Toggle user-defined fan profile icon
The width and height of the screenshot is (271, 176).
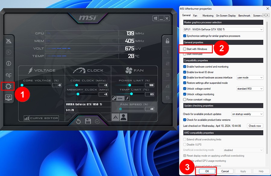coord(123,117)
